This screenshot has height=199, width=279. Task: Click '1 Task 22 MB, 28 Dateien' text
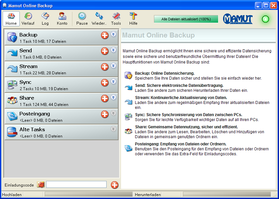click(x=43, y=73)
